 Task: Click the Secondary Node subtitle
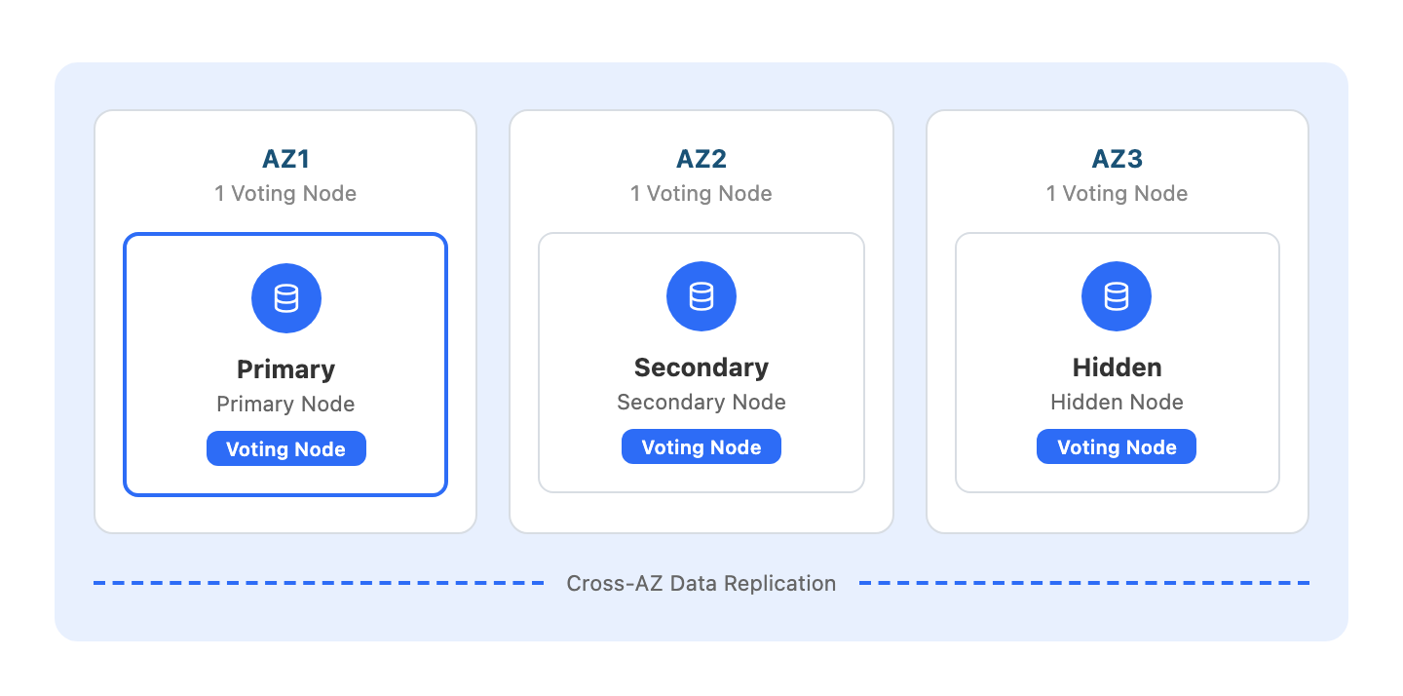(701, 403)
